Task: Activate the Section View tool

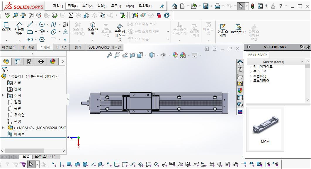Action: pyautogui.click(x=132, y=55)
